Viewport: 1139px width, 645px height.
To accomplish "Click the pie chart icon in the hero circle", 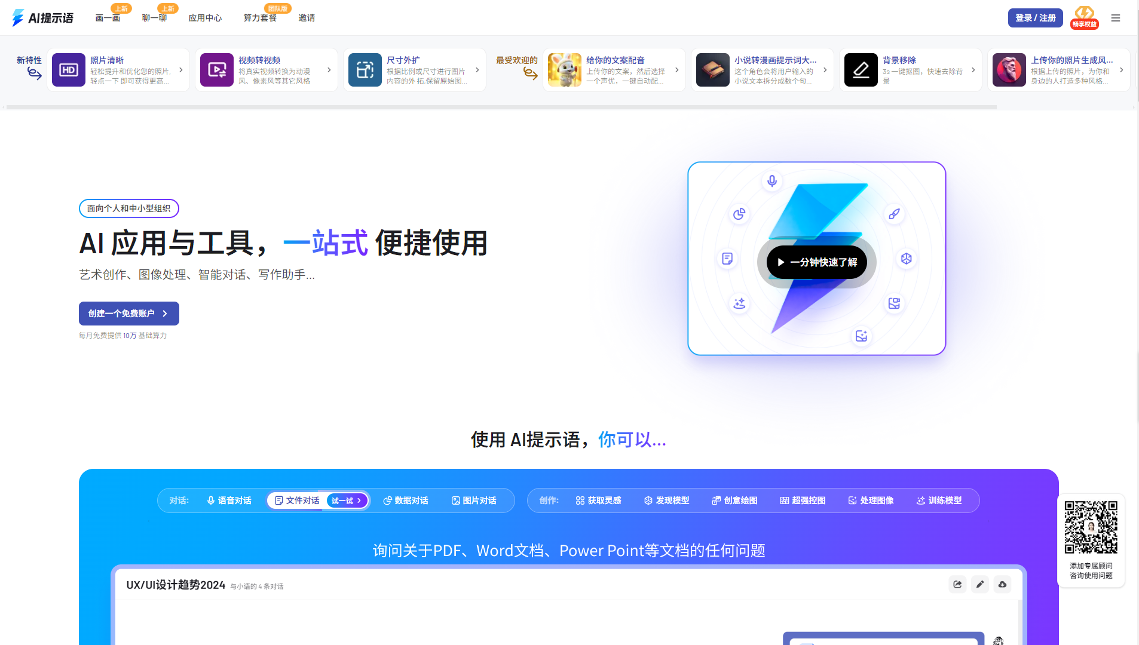I will (739, 214).
